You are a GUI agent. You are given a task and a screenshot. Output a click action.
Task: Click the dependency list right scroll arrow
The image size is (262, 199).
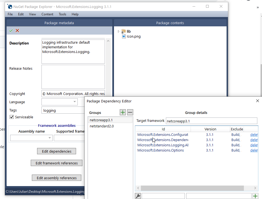[255, 188]
